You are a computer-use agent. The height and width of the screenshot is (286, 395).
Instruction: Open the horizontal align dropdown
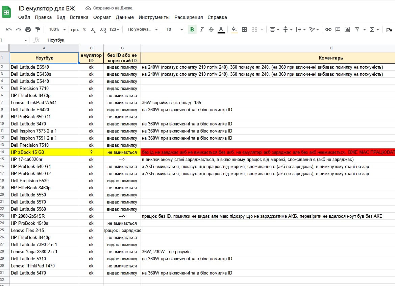coord(274,29)
